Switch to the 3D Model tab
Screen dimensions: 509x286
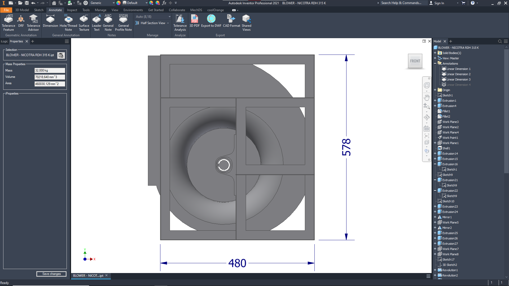[22, 10]
